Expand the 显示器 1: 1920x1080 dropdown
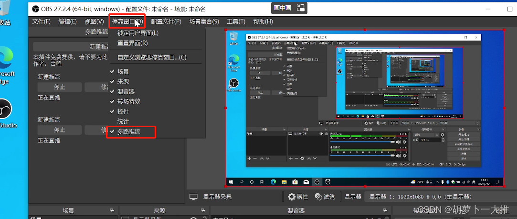Image resolution: width=517 pixels, height=219 pixels. pyautogui.click(x=440, y=197)
